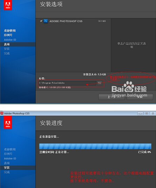Click the 上一步 back button
This screenshot has width=156, height=188.
tap(111, 97)
